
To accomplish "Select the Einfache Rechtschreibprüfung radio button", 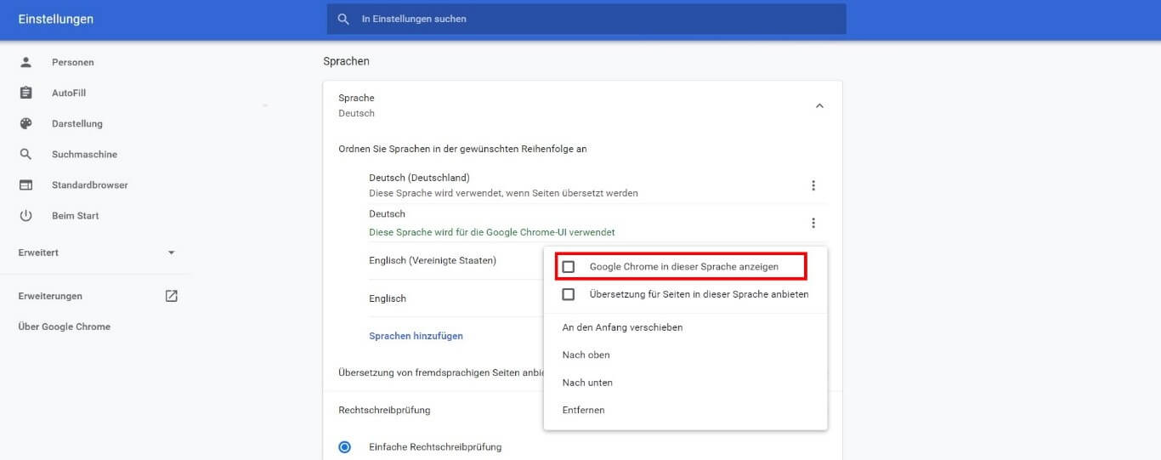I will point(344,446).
